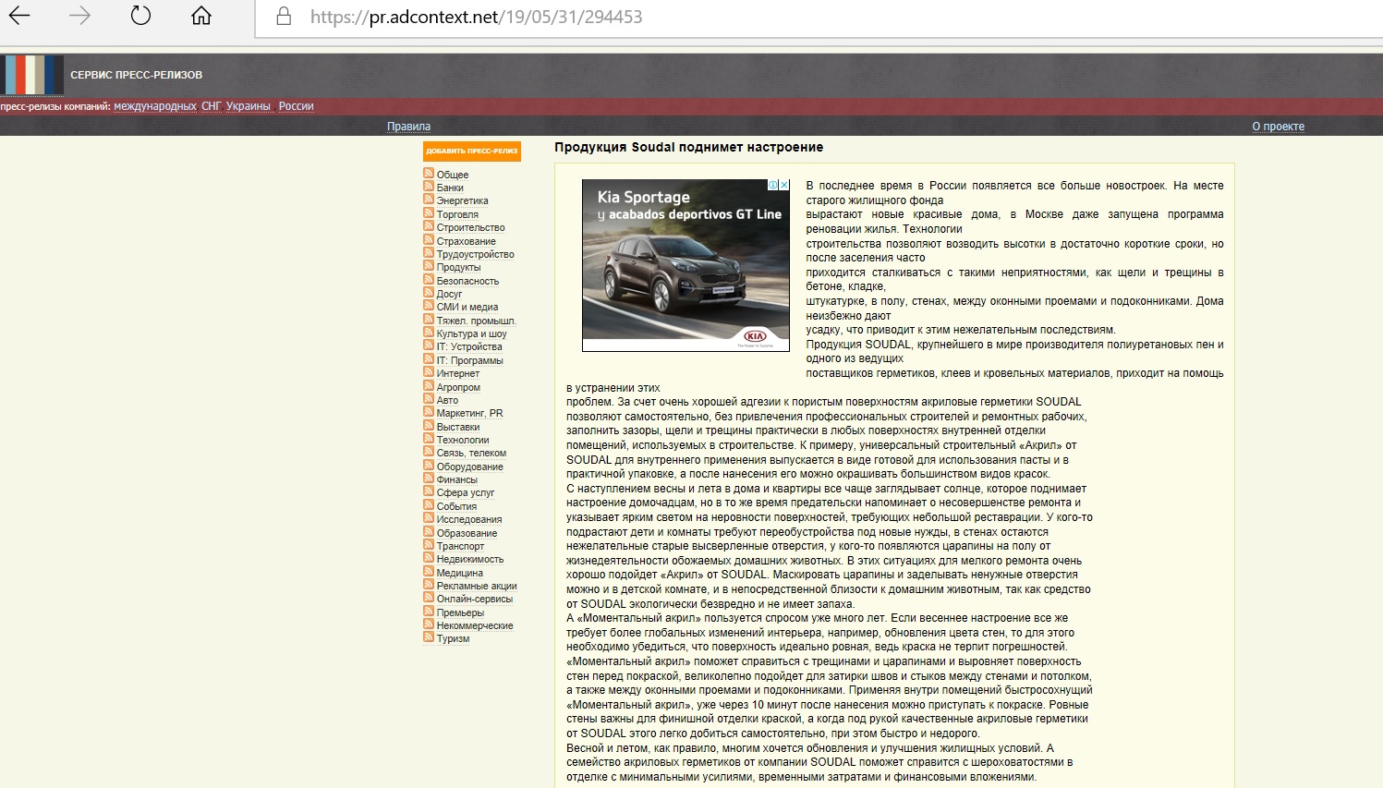The width and height of the screenshot is (1383, 788).
Task: Go back with the browser back arrow
Action: click(19, 16)
